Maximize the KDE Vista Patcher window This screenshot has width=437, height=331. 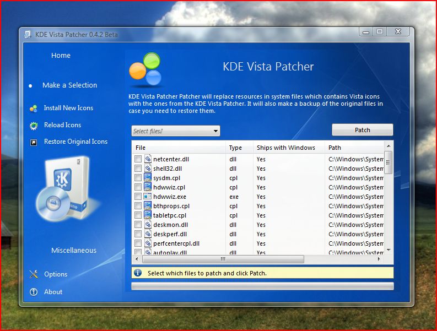(x=380, y=31)
